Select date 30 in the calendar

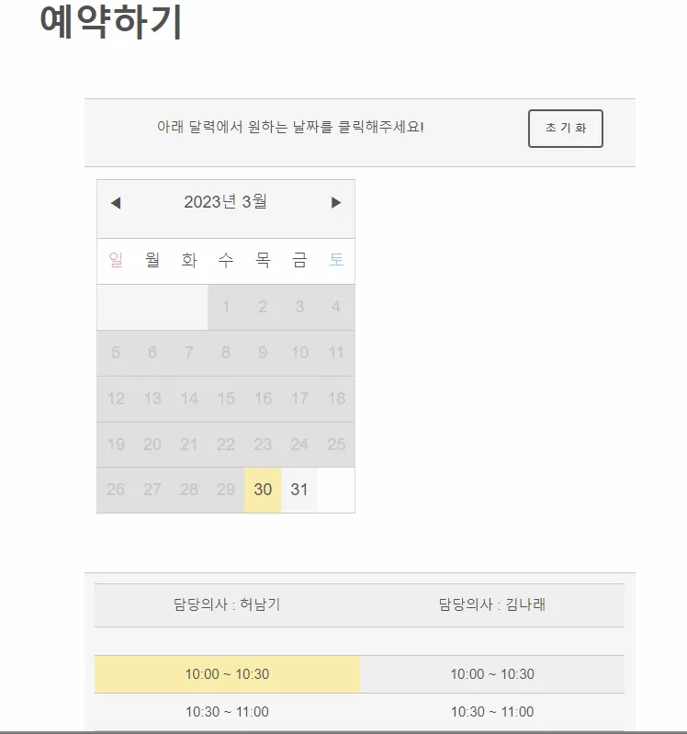tap(263, 490)
